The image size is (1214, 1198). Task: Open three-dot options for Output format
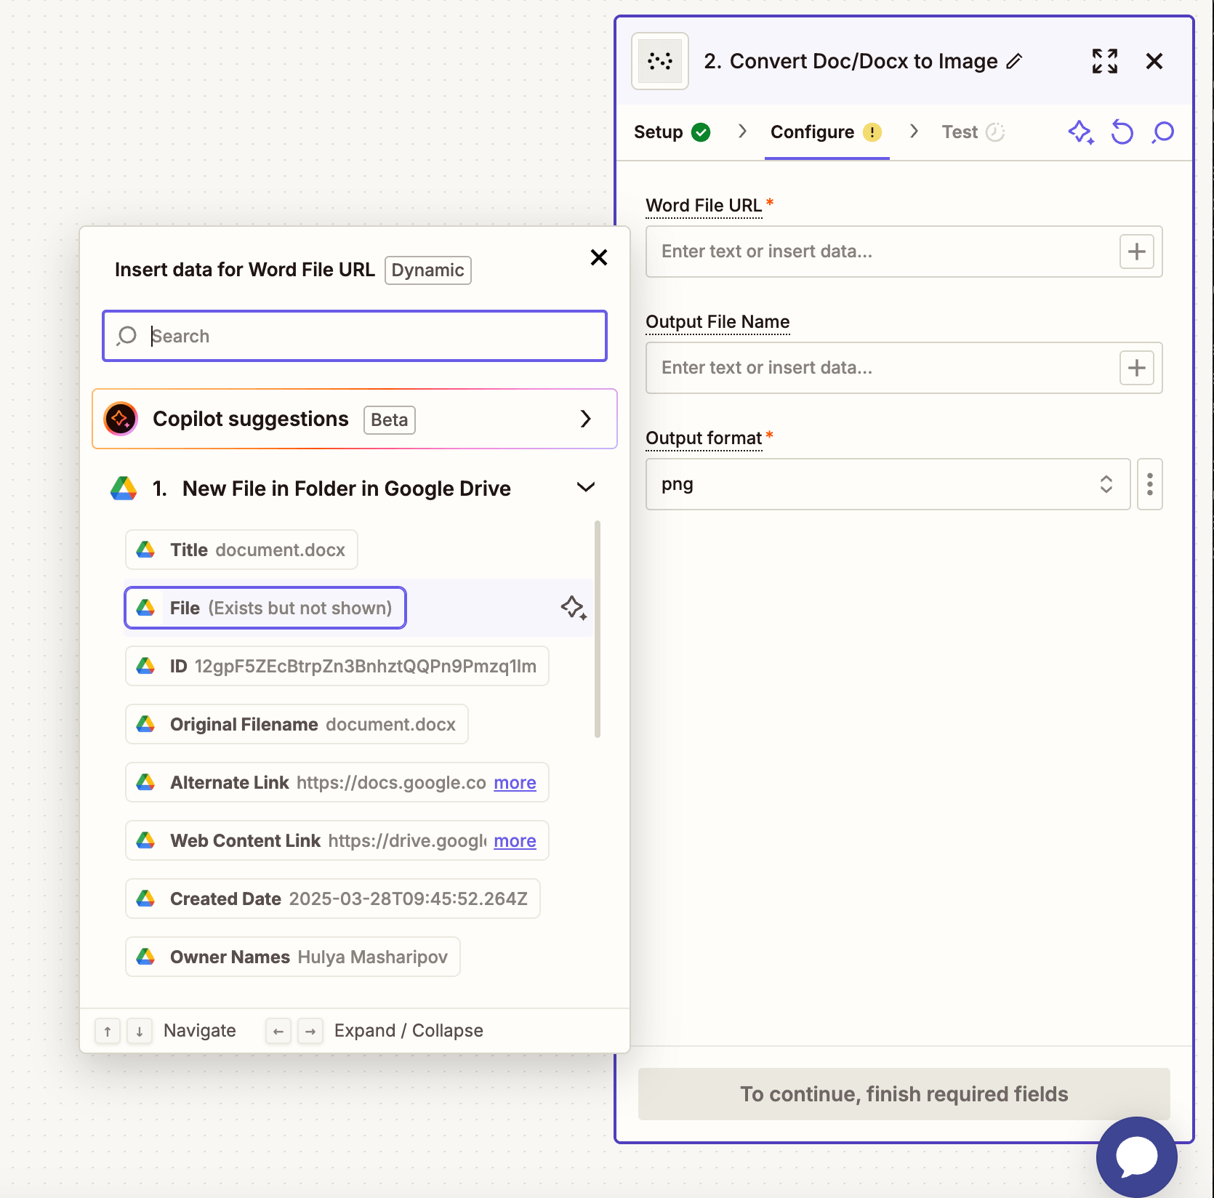[1149, 484]
